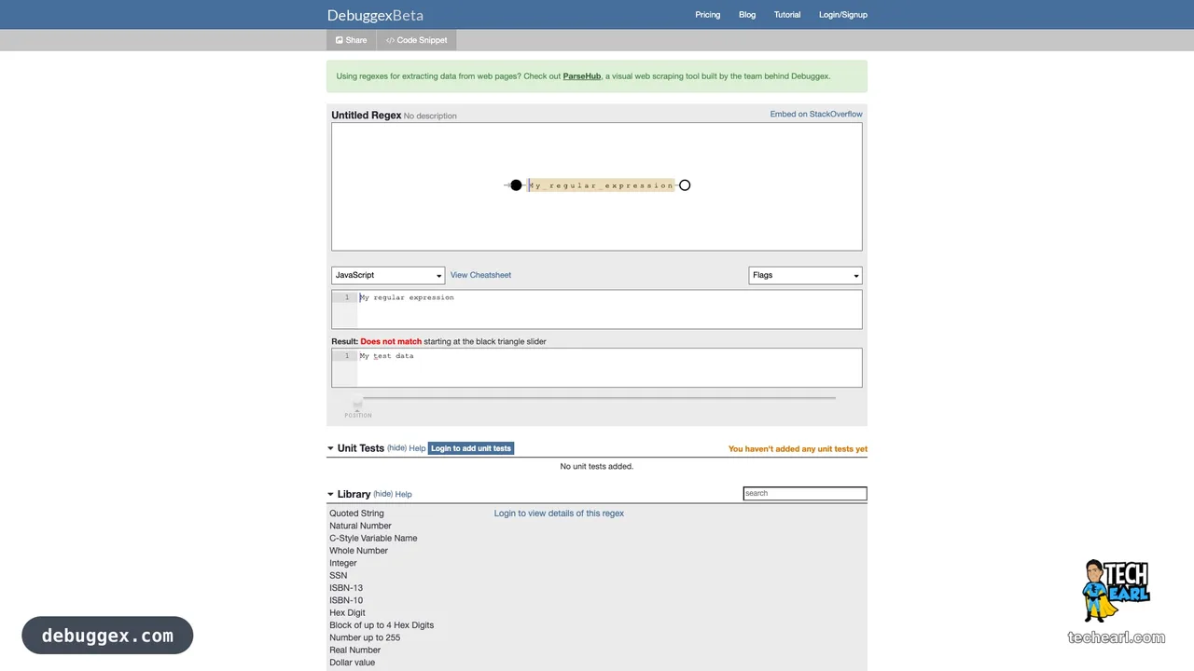Click Embed on StackOverflow link
The height and width of the screenshot is (671, 1194).
(x=816, y=114)
